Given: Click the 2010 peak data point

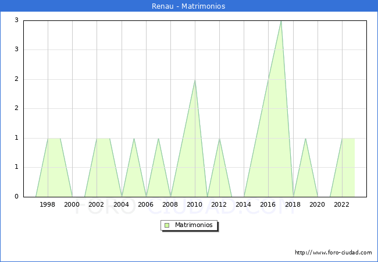Looking at the screenshot, I should point(195,80).
